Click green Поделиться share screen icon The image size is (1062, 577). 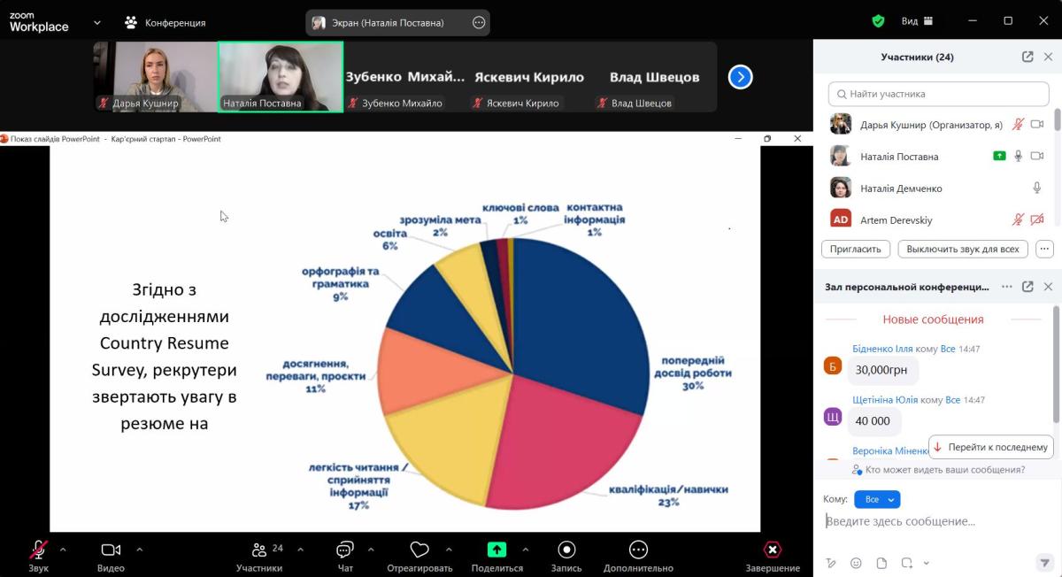[x=497, y=550]
